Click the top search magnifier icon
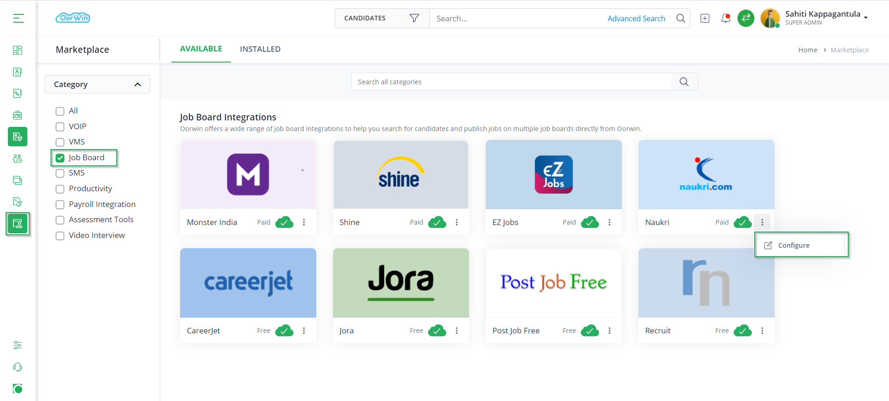 [681, 19]
